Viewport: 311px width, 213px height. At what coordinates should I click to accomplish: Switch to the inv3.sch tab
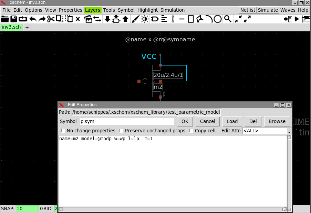[x=11, y=27]
